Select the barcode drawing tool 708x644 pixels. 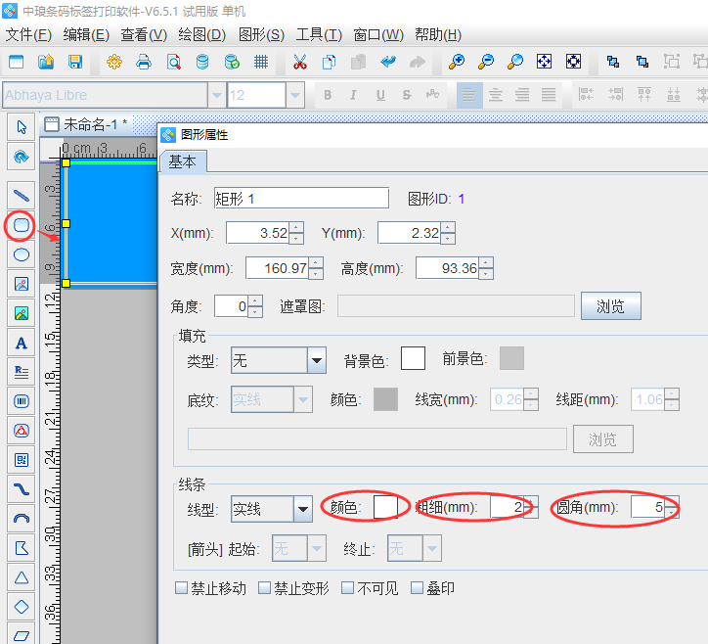click(22, 401)
